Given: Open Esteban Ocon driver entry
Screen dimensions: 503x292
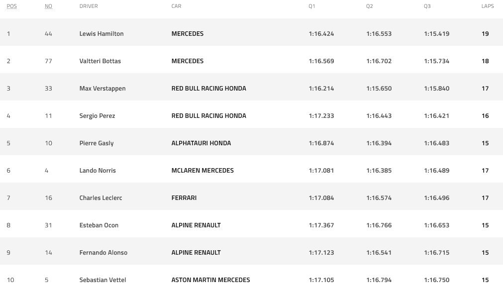Looking at the screenshot, I should click(x=99, y=225).
